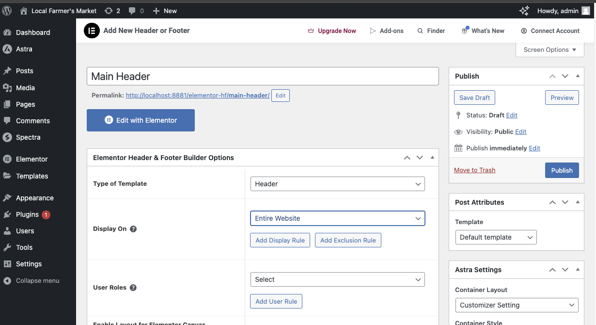
Task: Open the Local Farmer's Market home icon
Action: pyautogui.click(x=24, y=11)
